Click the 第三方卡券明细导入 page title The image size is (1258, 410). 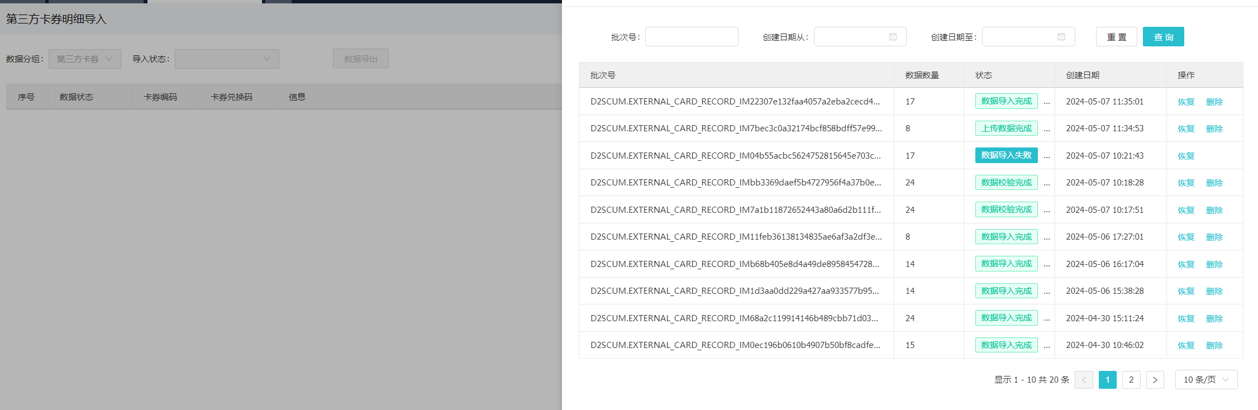(56, 19)
